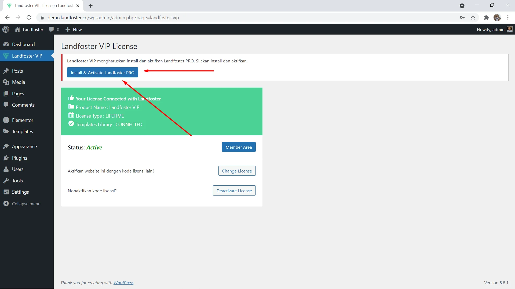The image size is (515, 289).
Task: Open the Media library menu
Action: [27, 82]
